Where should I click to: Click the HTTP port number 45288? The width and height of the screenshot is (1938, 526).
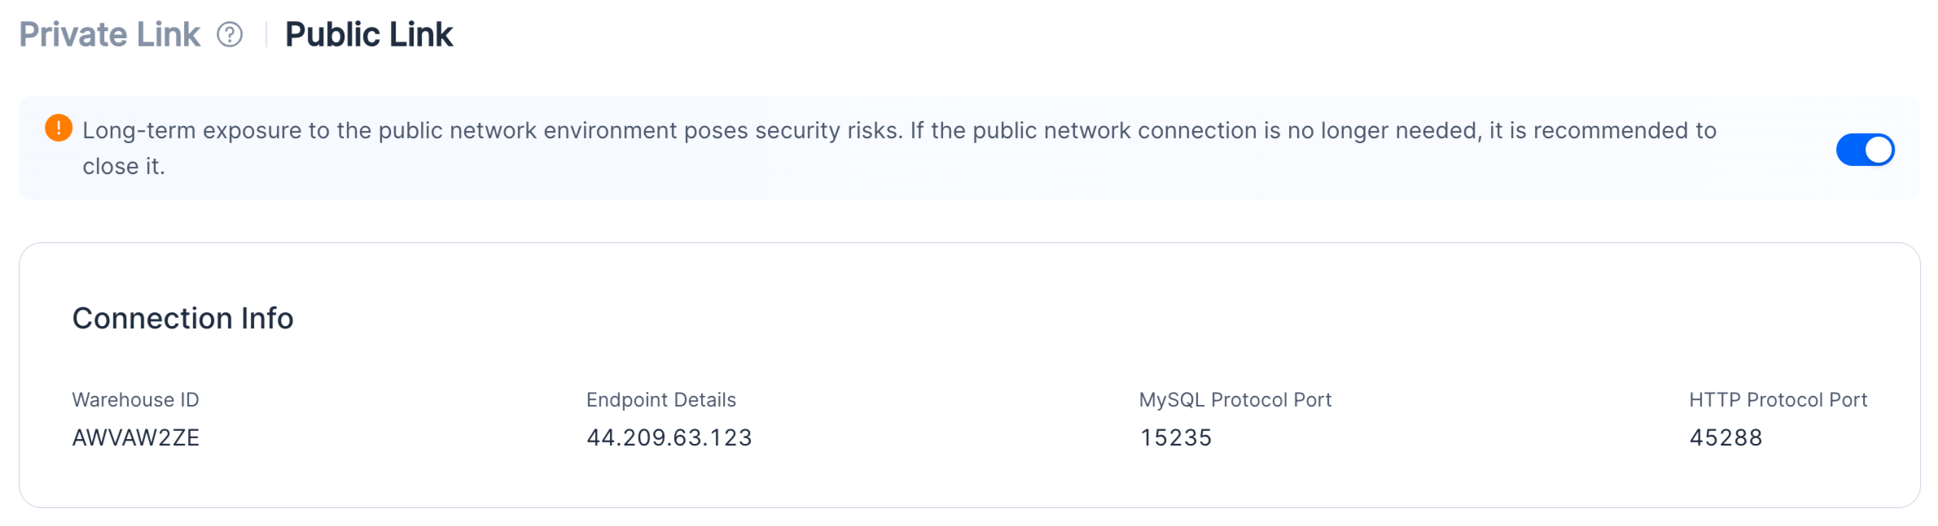click(x=1725, y=438)
